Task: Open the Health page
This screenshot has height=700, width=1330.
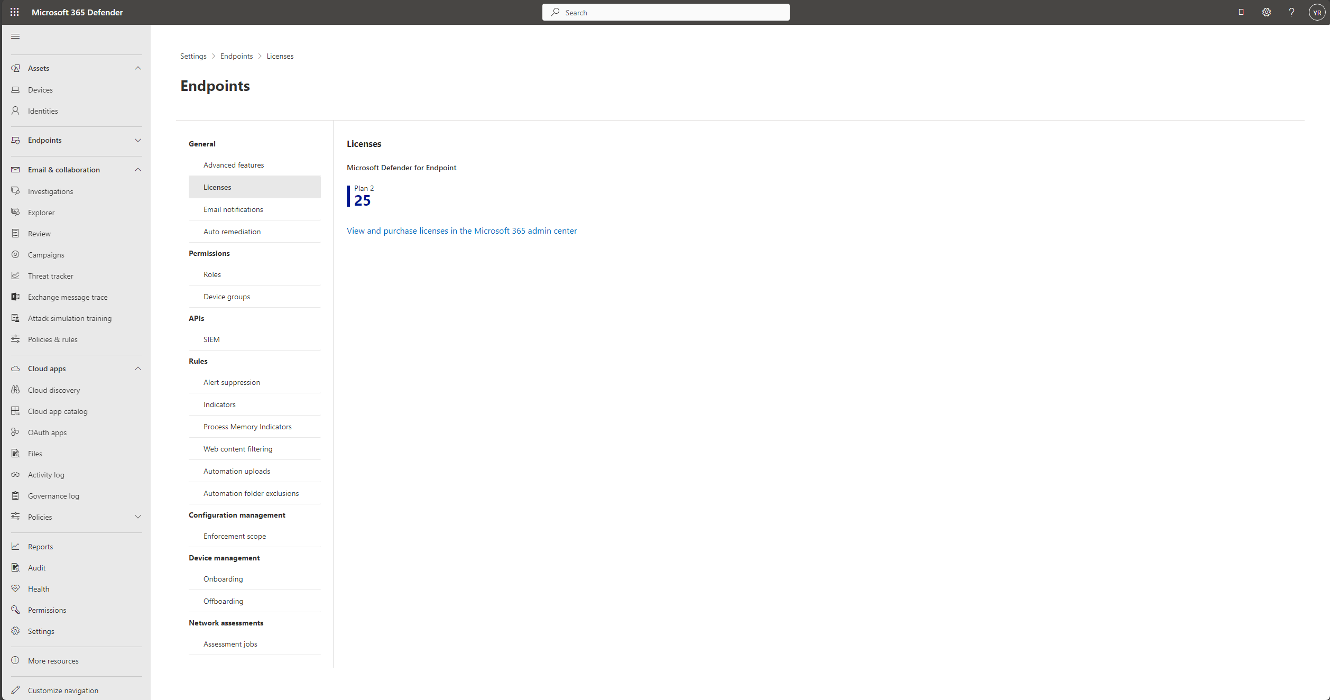Action: tap(38, 589)
